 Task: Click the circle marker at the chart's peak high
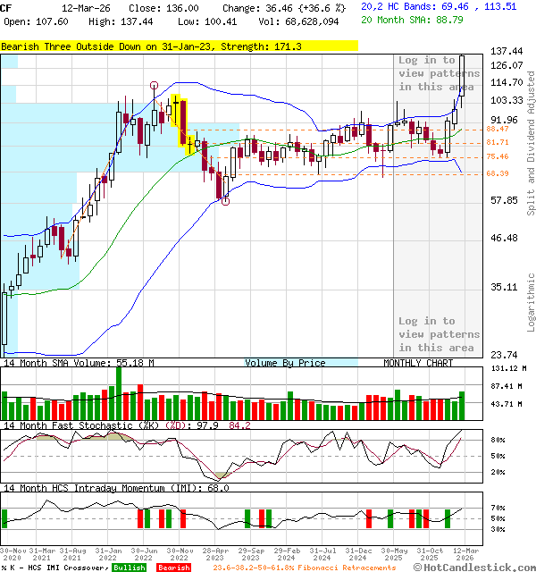tap(155, 86)
